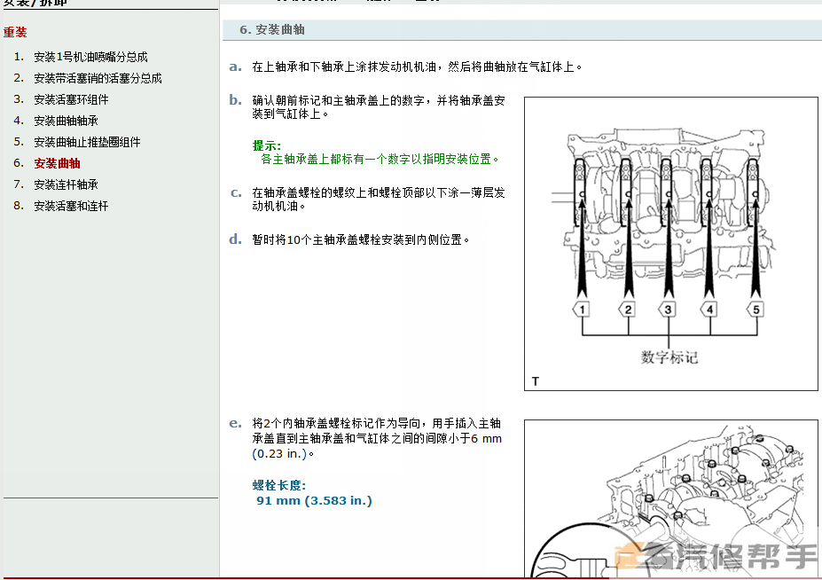Click the bearing cap numbers diagram
This screenshot has height=580, width=822.
point(671,243)
